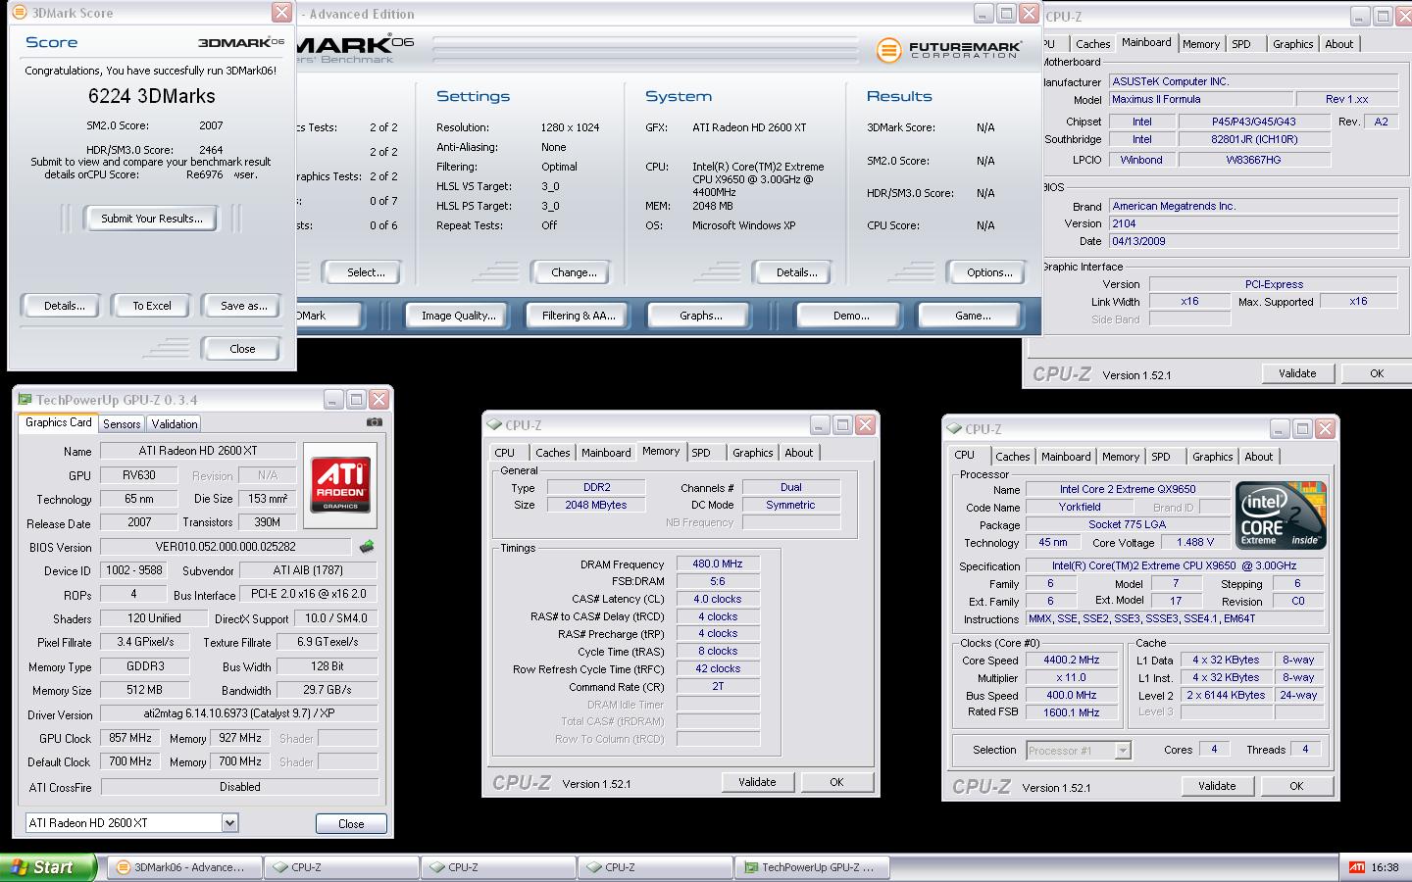Click the 6224 3DMarks score text

click(x=151, y=96)
